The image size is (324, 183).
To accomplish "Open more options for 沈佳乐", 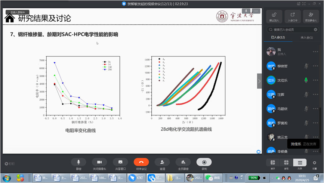I will [x=316, y=80].
